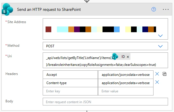Remove the ID dynamic content token
This screenshot has width=174, height=112.
pos(128,57)
